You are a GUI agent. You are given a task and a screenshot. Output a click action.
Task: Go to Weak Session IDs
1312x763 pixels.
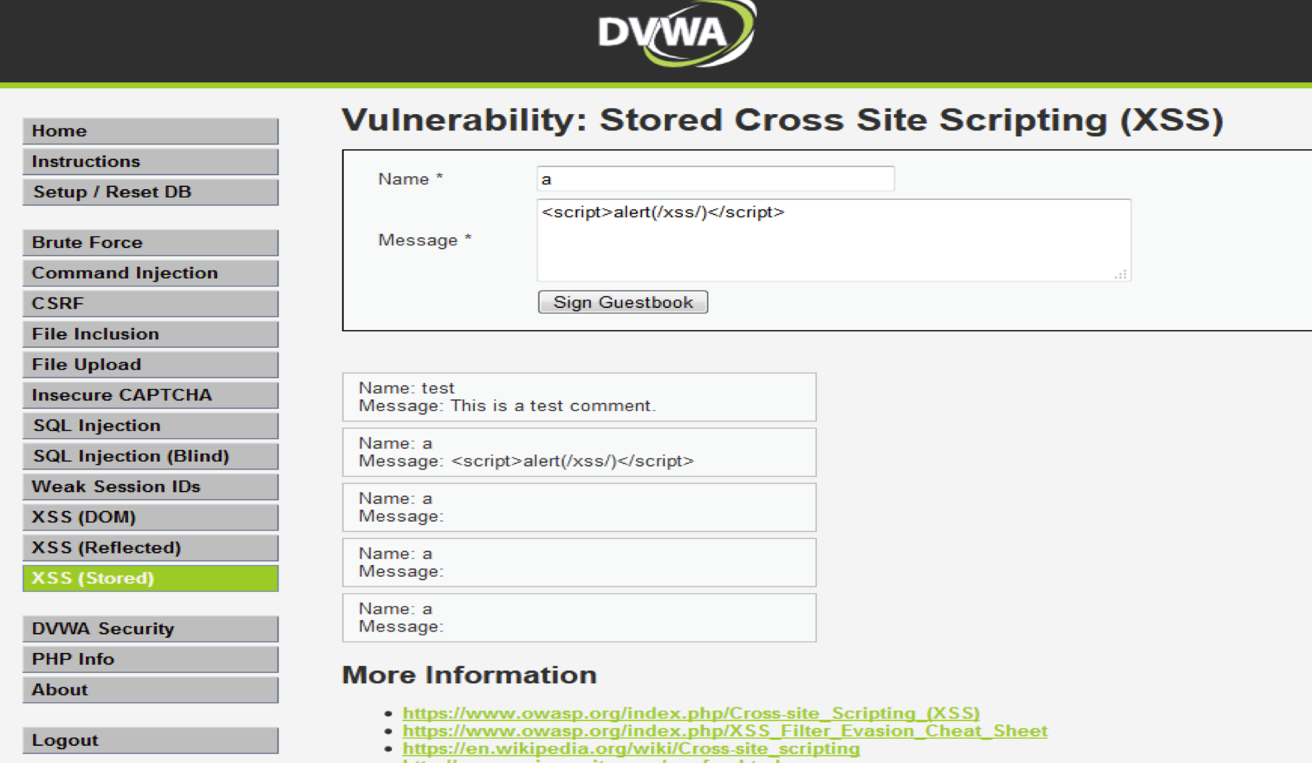pyautogui.click(x=151, y=487)
